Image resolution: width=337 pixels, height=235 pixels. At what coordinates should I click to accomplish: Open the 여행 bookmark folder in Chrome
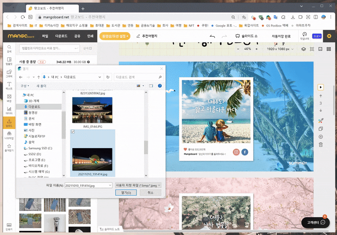tap(176, 25)
